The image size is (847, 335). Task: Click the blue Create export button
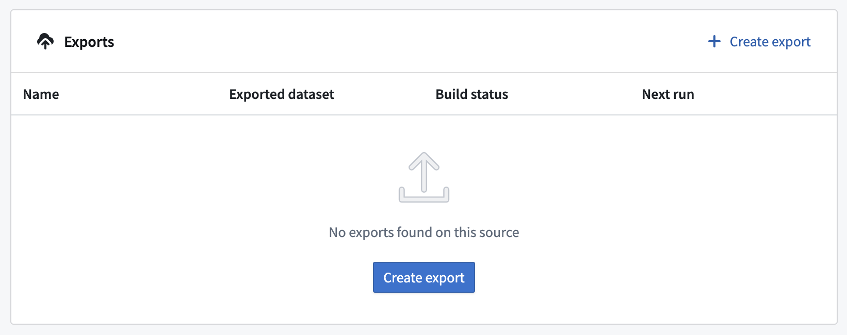424,277
